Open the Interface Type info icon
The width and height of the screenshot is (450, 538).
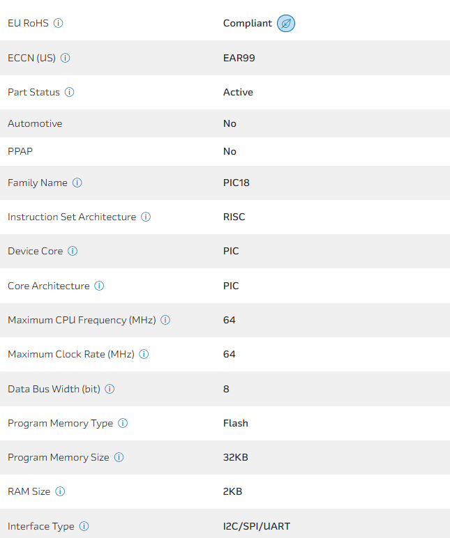pos(84,526)
